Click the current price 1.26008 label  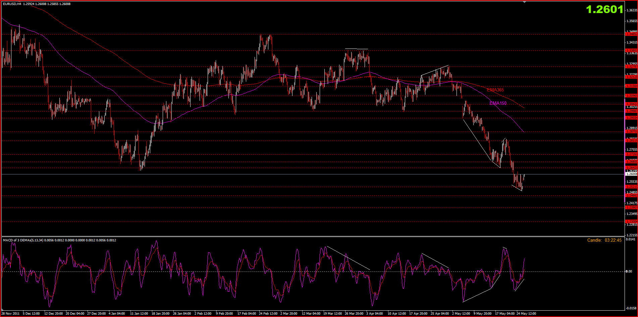(632, 174)
